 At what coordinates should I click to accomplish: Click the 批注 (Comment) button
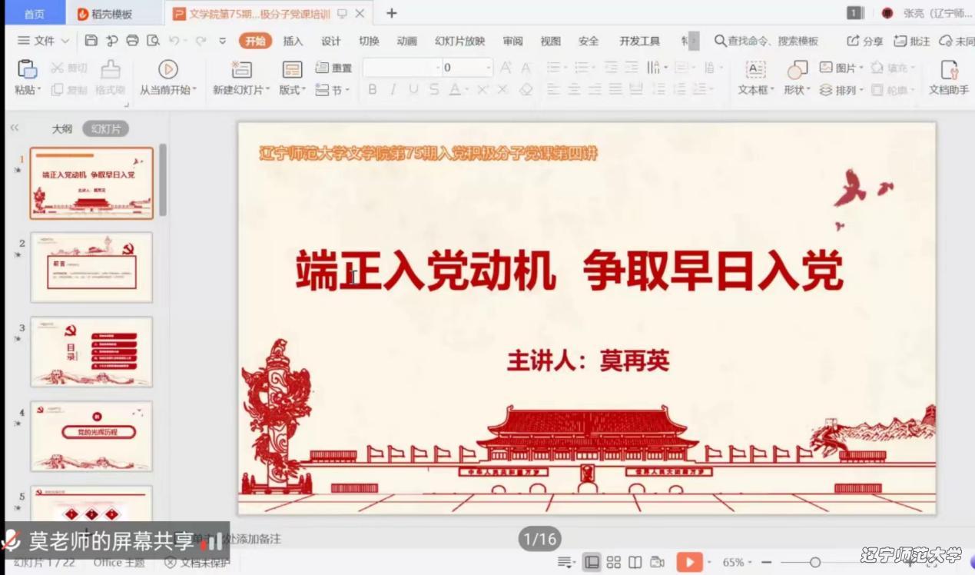click(912, 40)
